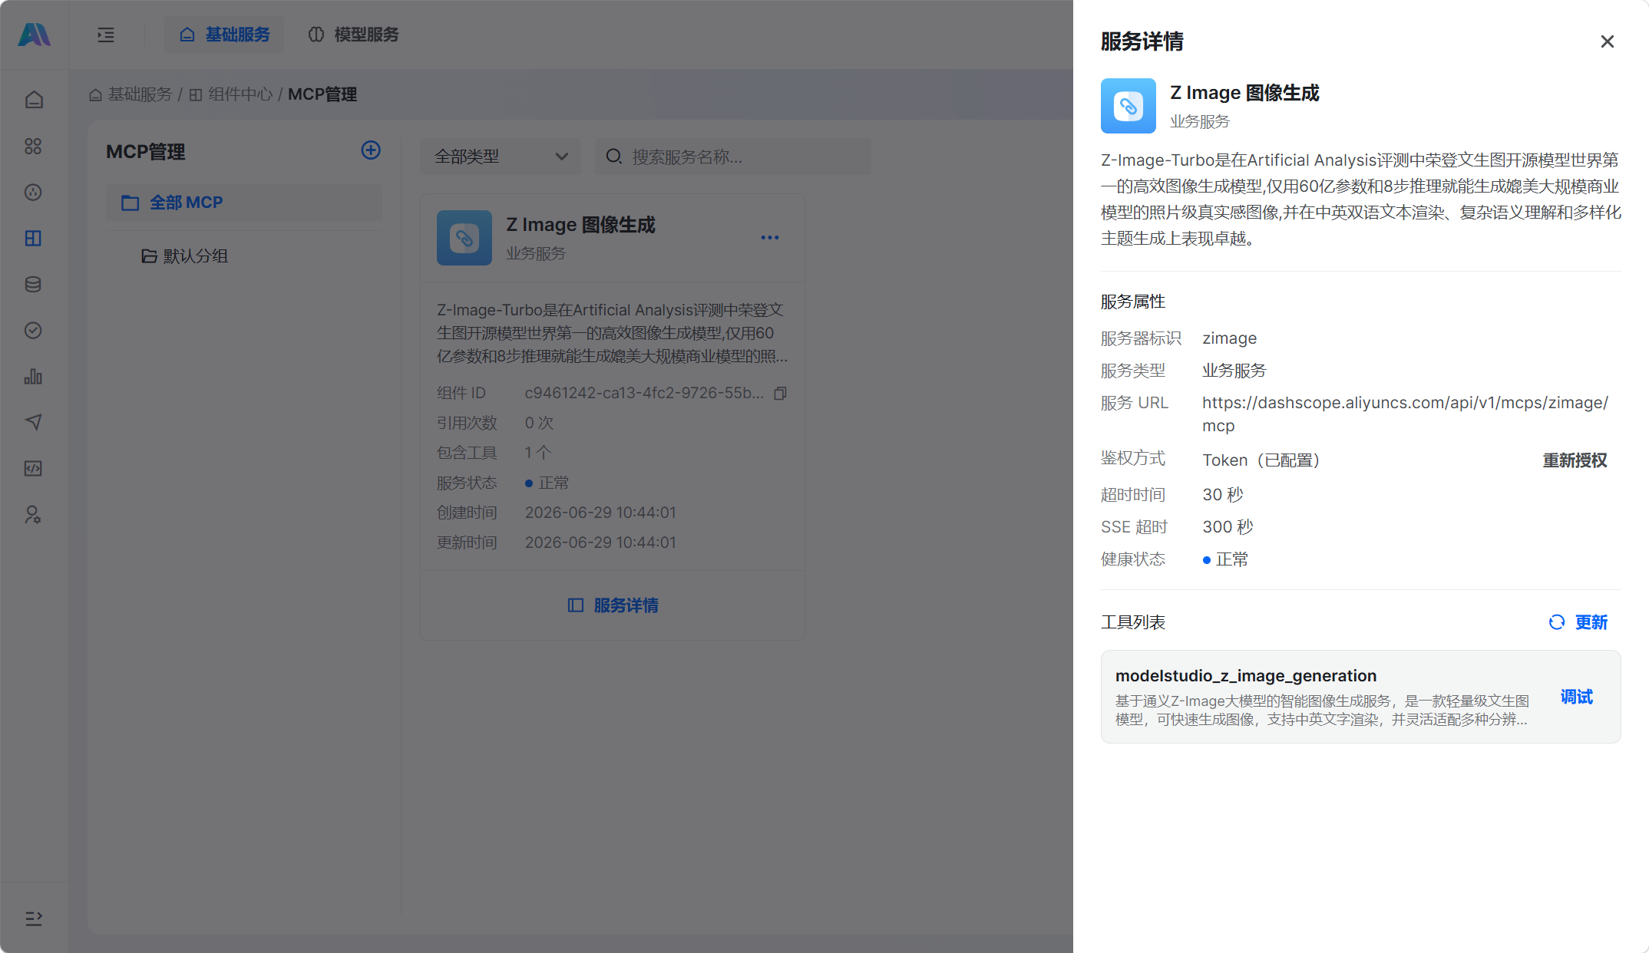
Task: Click 调试 for modelstudio_z_image_generation
Action: 1576,697
